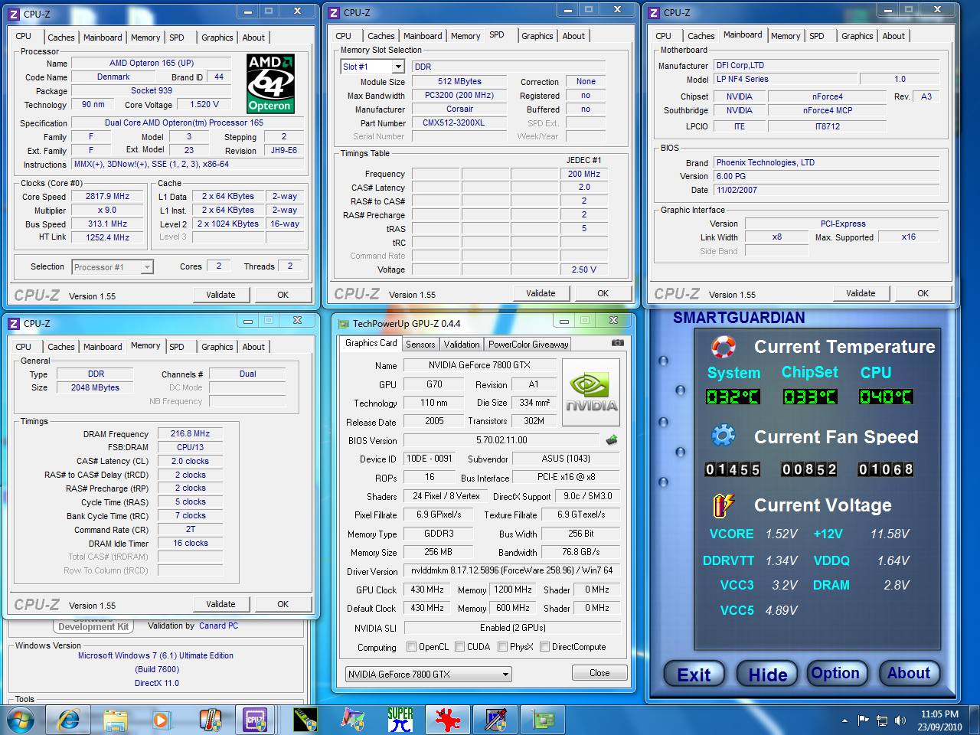This screenshot has height=735, width=980.
Task: Click the GPU Clock 430 MHz field
Action: click(x=427, y=590)
